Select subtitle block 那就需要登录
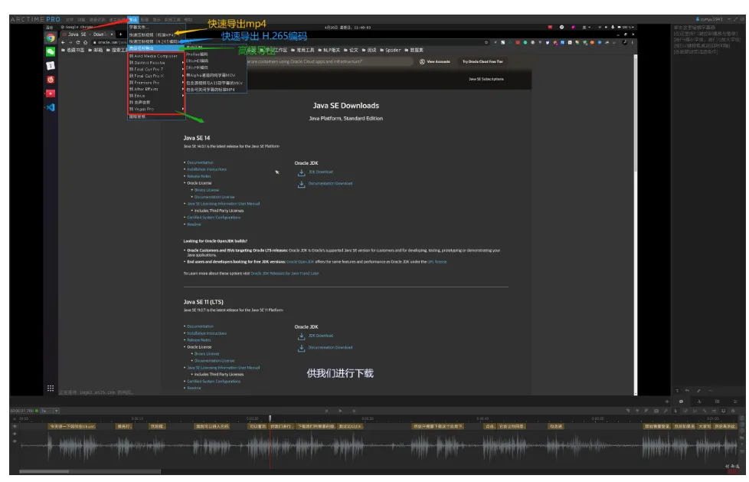 [x=657, y=426]
